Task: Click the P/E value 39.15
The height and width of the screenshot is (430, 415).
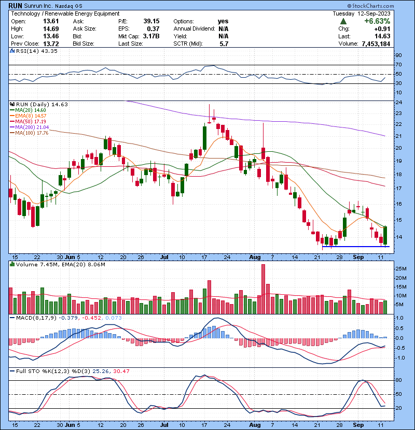Action: pyautogui.click(x=151, y=21)
